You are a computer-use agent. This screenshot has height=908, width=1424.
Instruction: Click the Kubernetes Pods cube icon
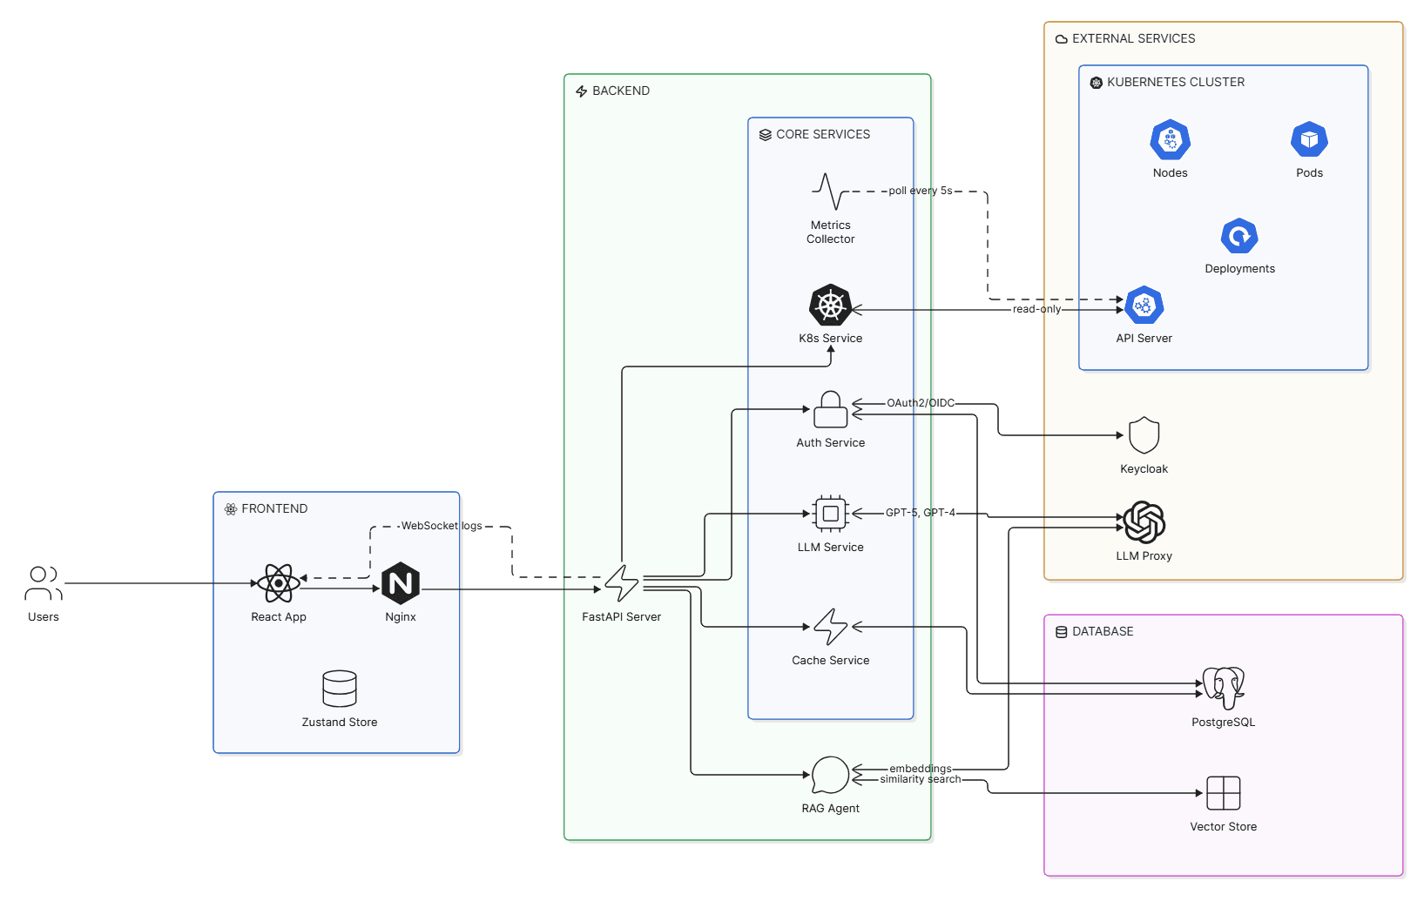[x=1310, y=139]
